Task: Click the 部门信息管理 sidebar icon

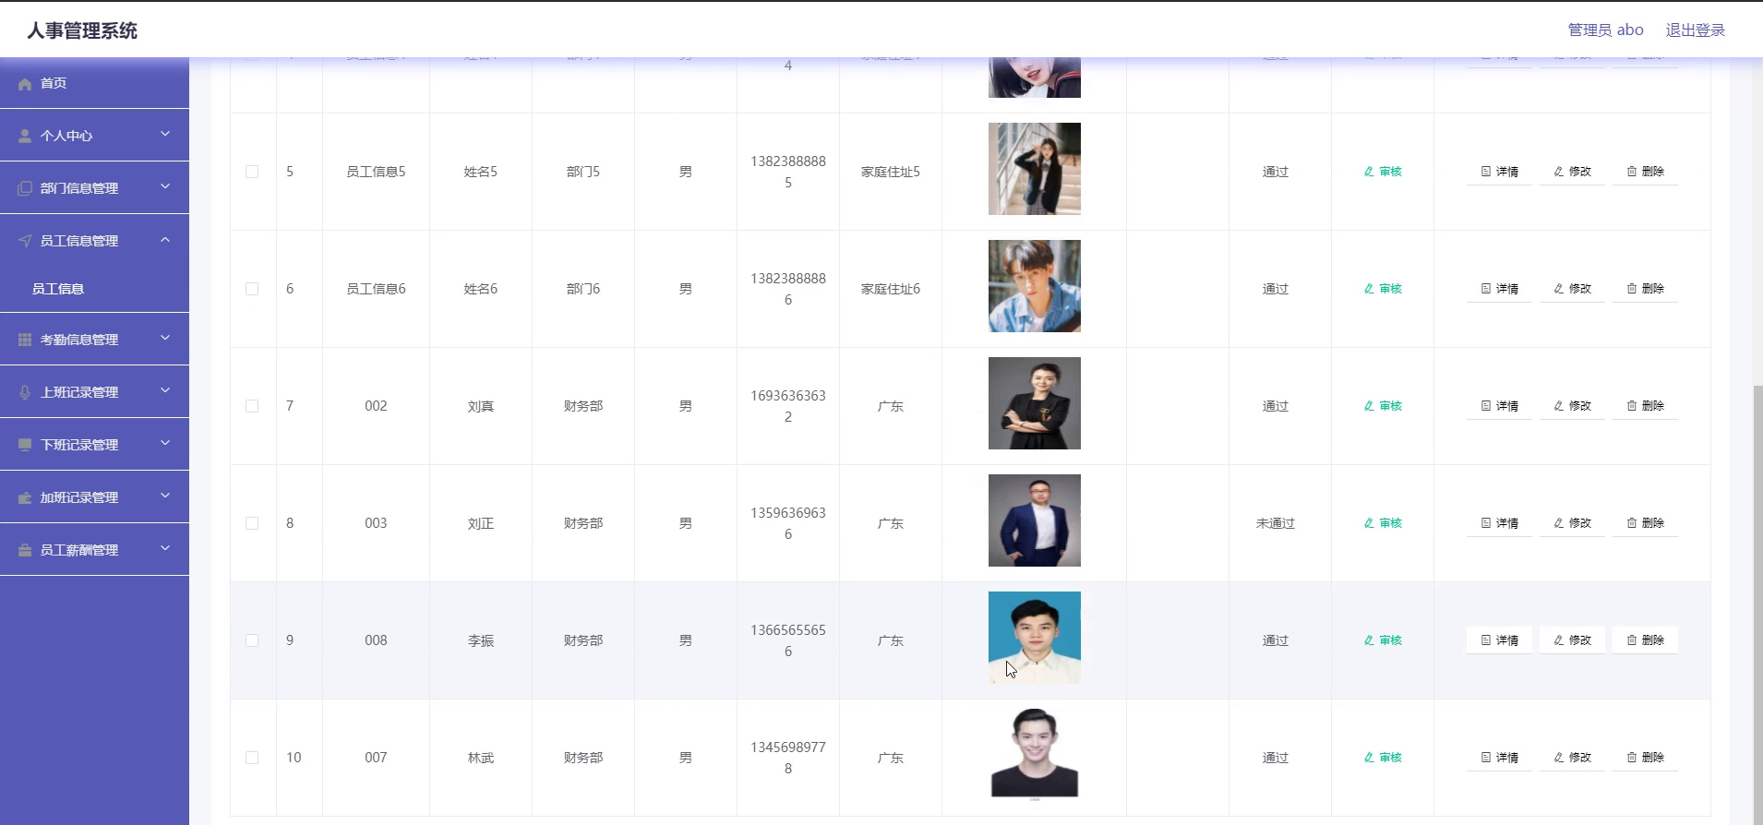Action: tap(25, 188)
